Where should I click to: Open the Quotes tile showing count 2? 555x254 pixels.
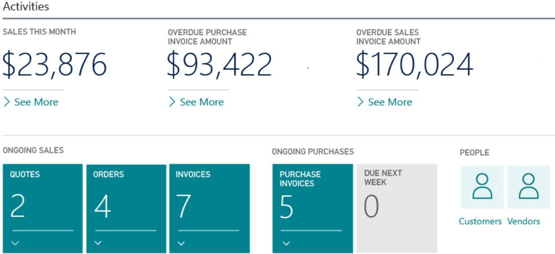[x=42, y=205]
